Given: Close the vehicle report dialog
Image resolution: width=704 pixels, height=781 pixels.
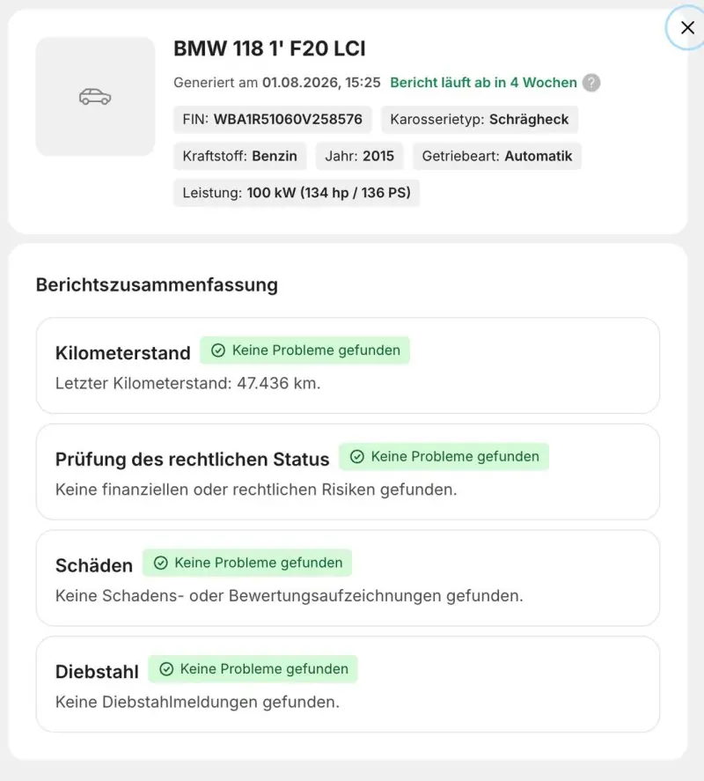Looking at the screenshot, I should (x=687, y=27).
